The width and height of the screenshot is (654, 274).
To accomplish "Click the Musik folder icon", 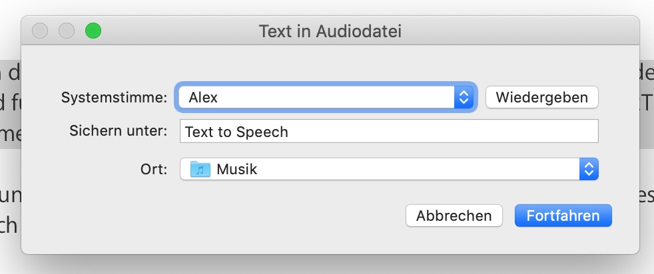I will 200,170.
